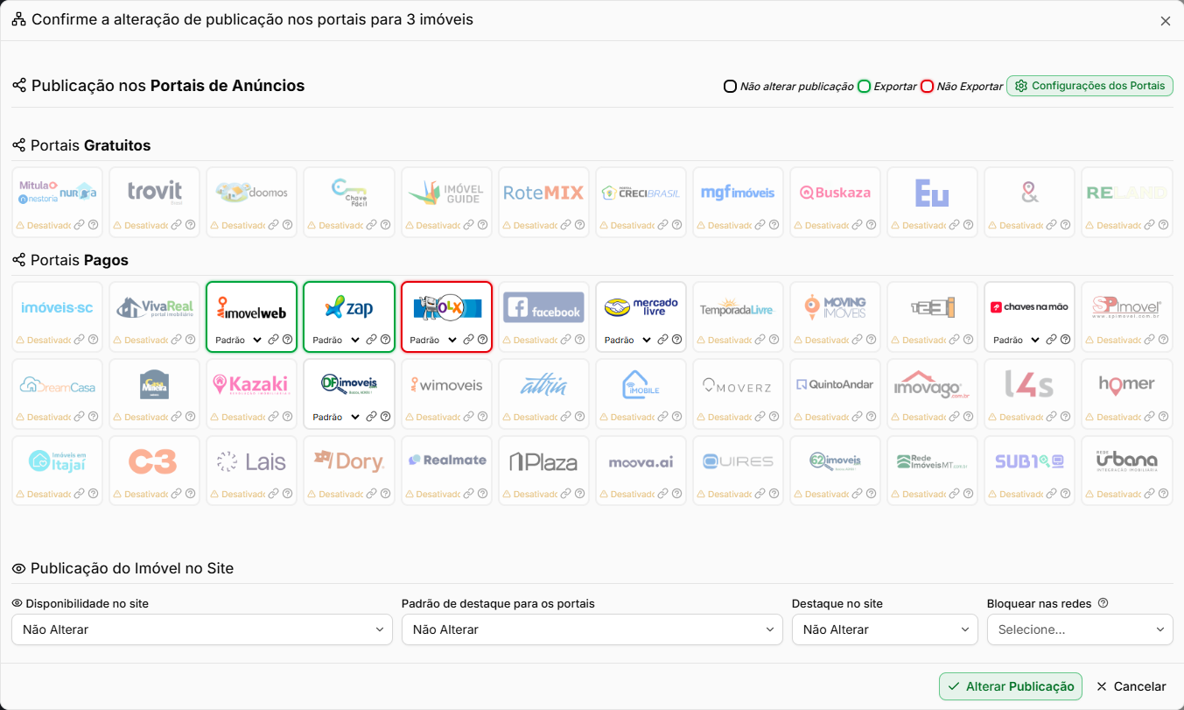Image resolution: width=1184 pixels, height=710 pixels.
Task: Click the help icon on the Chaves na Mão card
Action: click(1066, 340)
